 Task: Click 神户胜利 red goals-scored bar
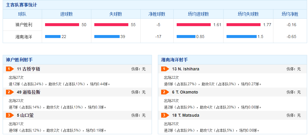tap(62, 25)
